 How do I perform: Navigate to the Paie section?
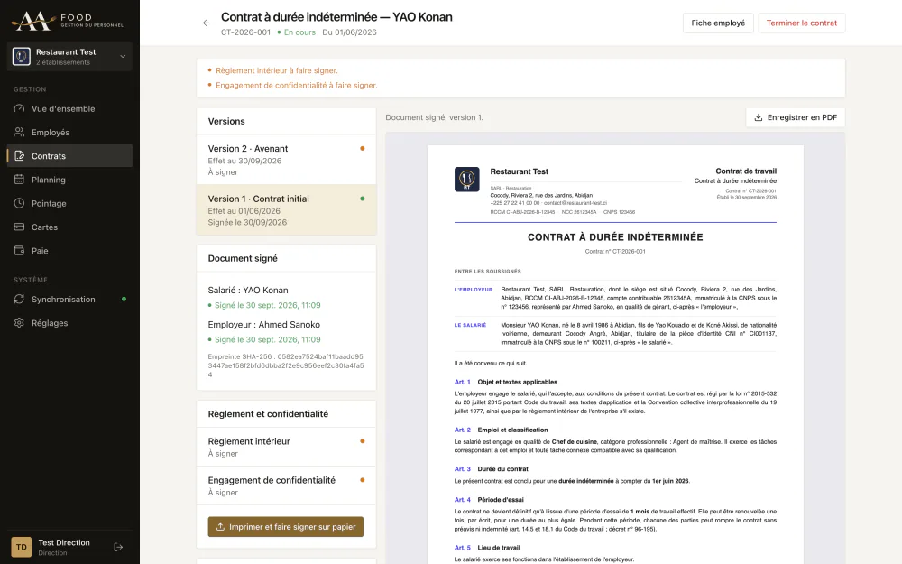point(70,250)
